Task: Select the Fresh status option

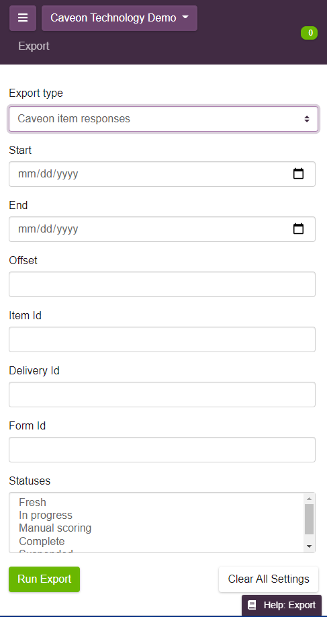Action: point(33,502)
